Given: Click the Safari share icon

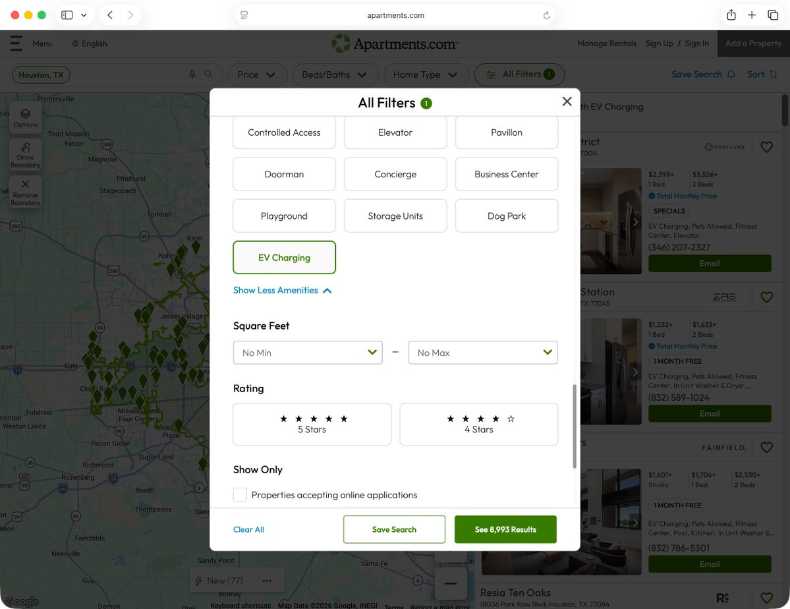Looking at the screenshot, I should coord(731,14).
